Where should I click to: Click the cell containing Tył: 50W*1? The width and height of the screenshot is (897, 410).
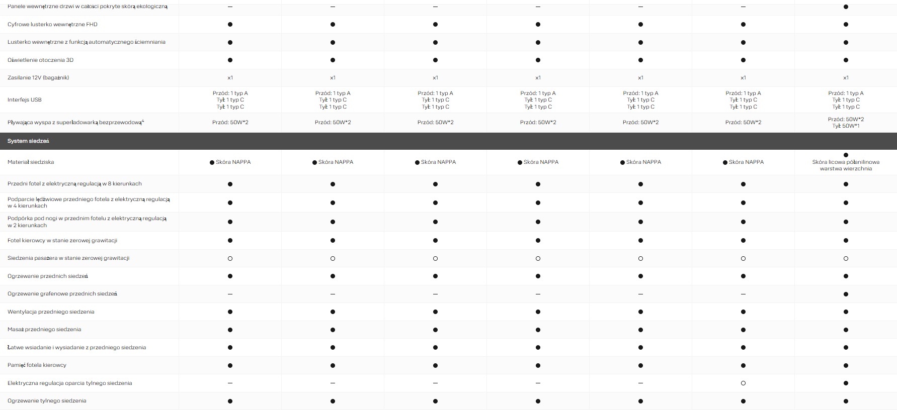tap(846, 126)
